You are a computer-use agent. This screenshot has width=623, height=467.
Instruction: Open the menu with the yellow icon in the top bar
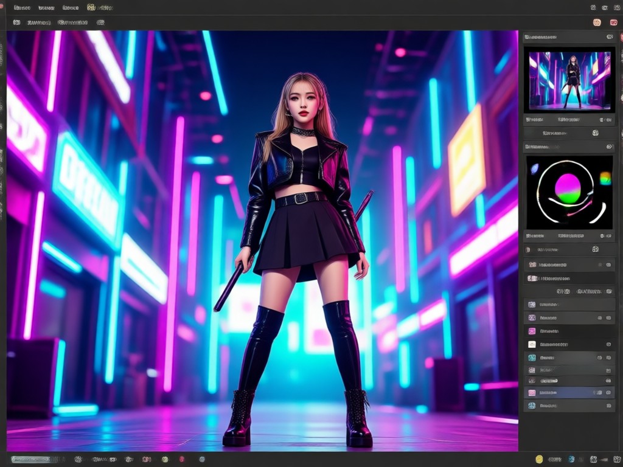tap(100, 7)
